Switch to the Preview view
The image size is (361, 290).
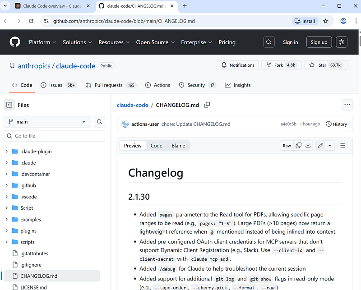pos(133,146)
